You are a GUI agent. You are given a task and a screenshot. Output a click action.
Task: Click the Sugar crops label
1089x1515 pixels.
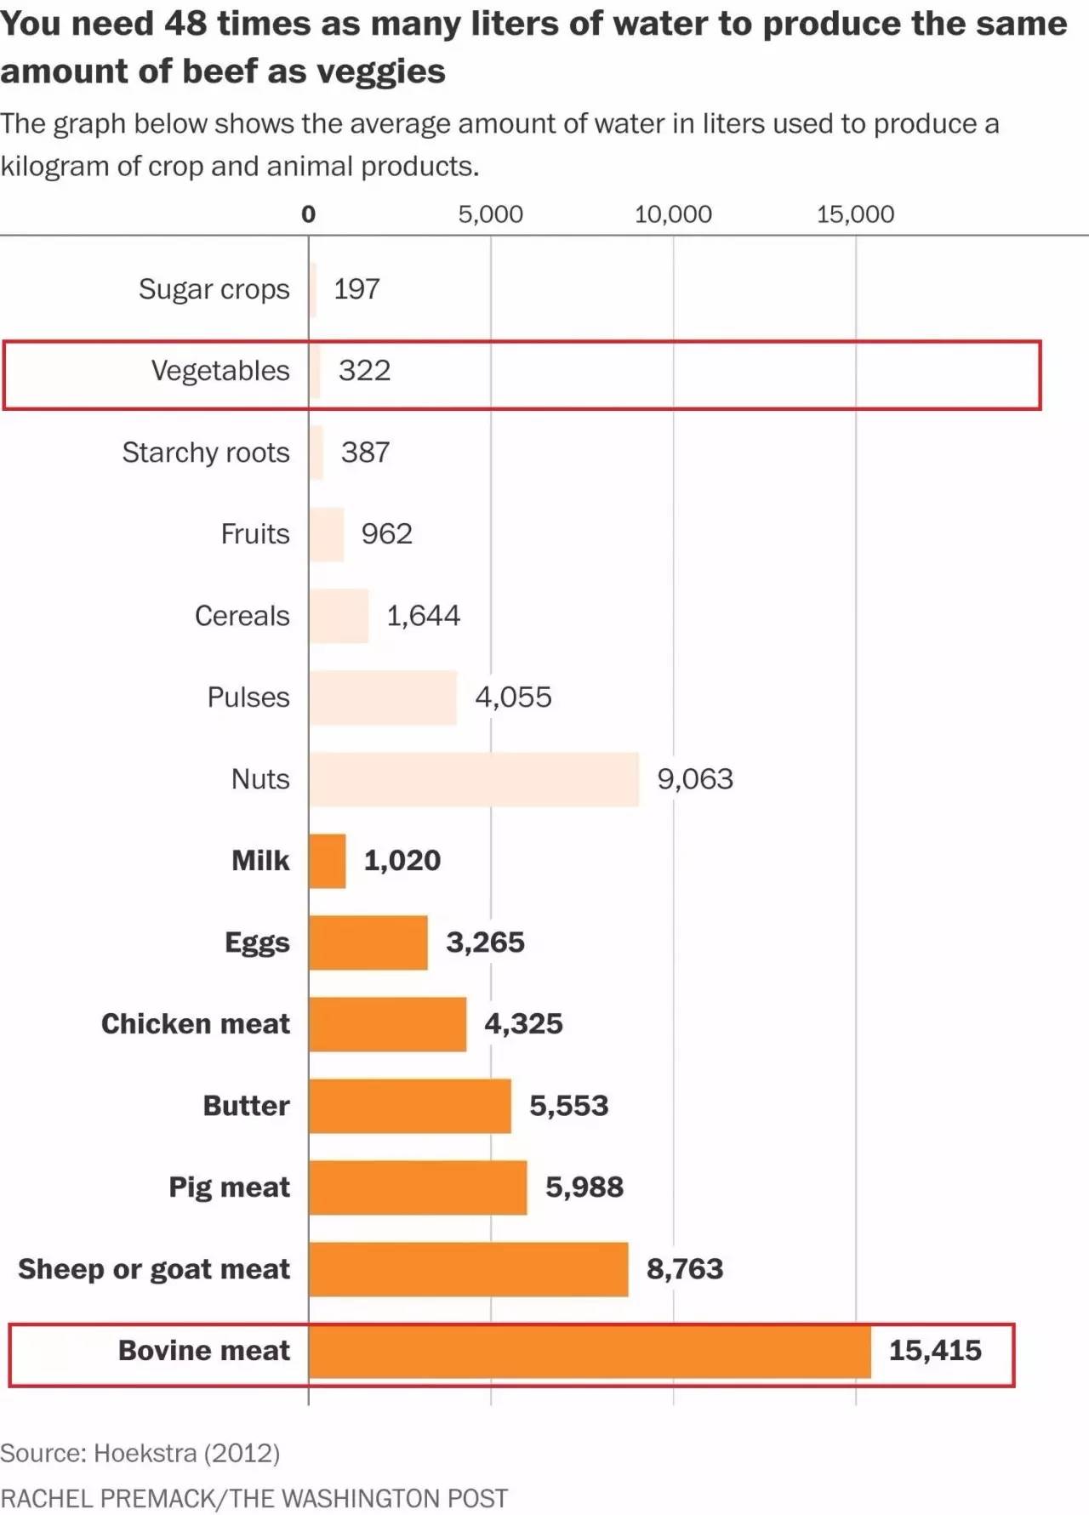click(x=214, y=289)
